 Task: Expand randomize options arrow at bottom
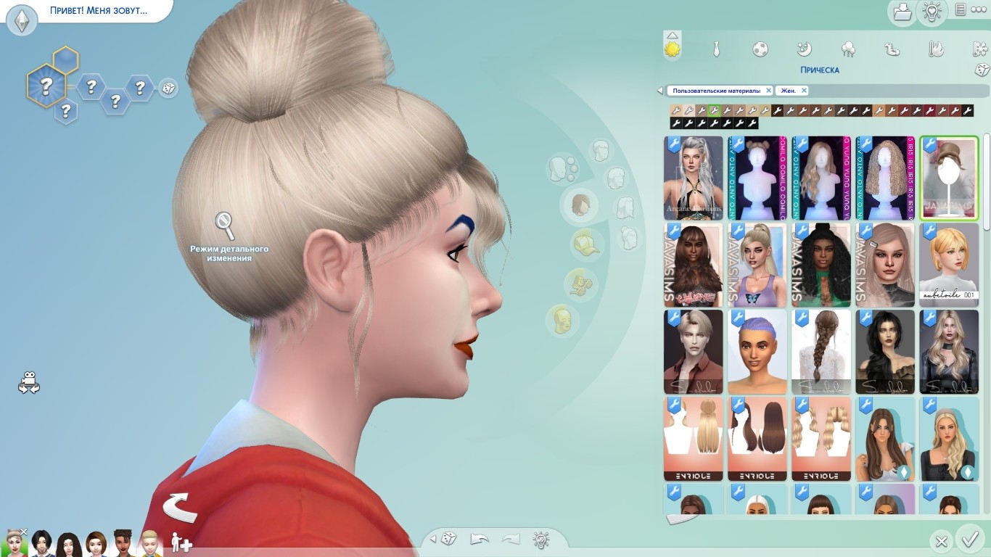tap(433, 539)
